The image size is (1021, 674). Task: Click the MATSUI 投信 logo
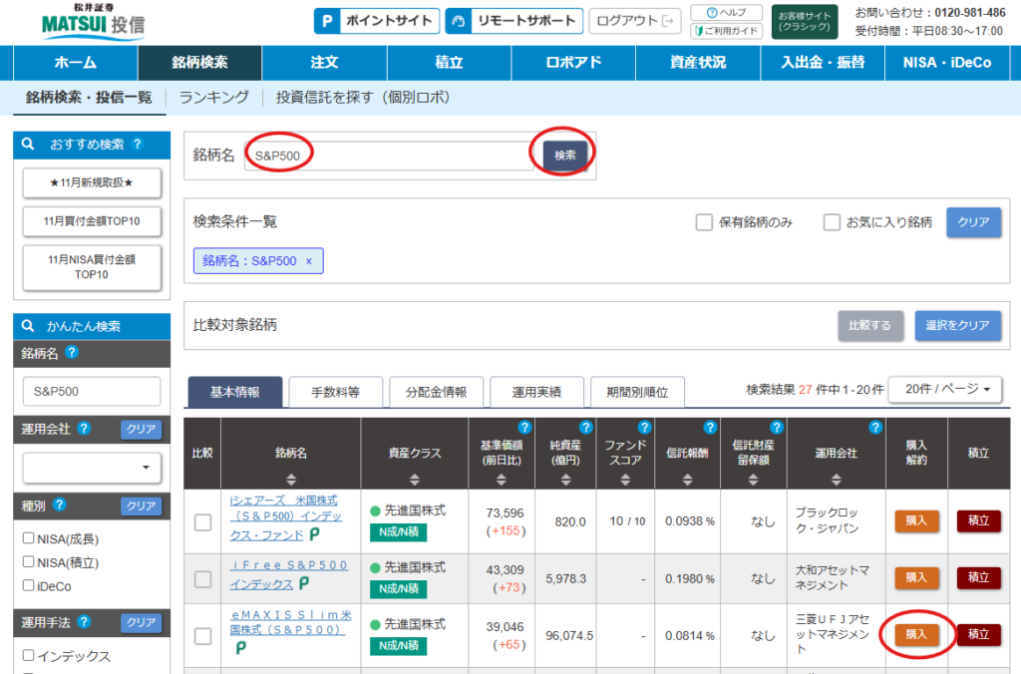click(x=91, y=22)
